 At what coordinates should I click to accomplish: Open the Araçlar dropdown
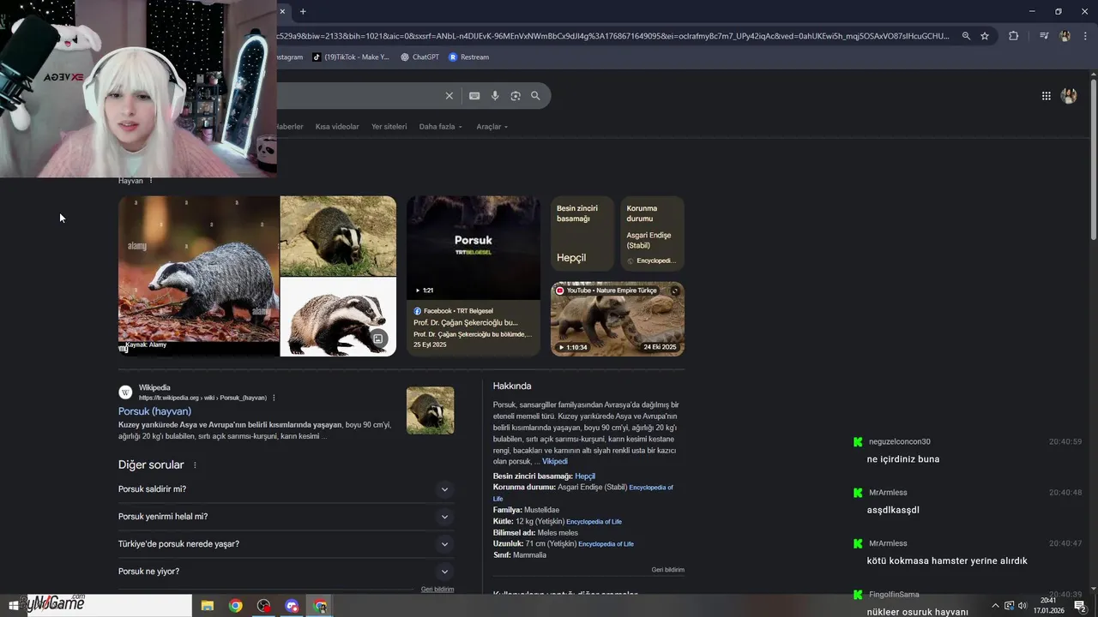point(492,127)
